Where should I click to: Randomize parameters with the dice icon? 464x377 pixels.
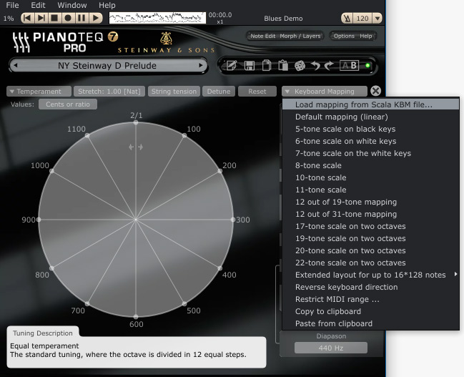click(x=300, y=66)
